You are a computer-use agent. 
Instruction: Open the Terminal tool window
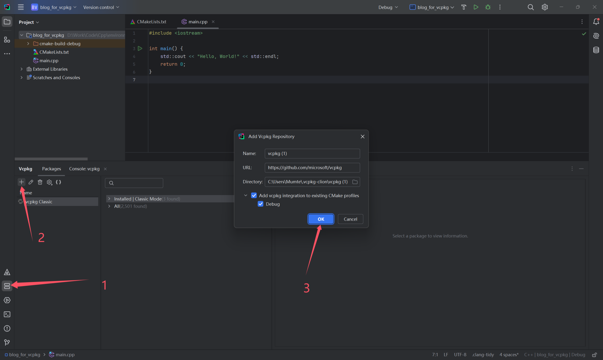[7, 314]
